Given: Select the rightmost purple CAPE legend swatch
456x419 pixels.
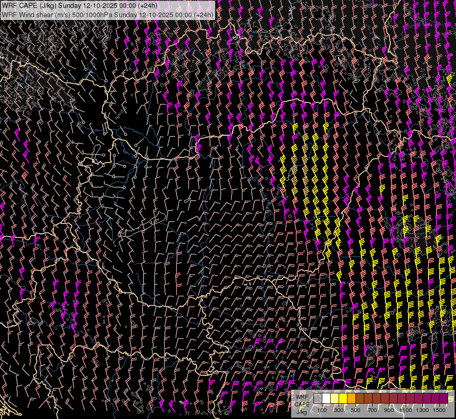Looking at the screenshot, I should pyautogui.click(x=443, y=399).
